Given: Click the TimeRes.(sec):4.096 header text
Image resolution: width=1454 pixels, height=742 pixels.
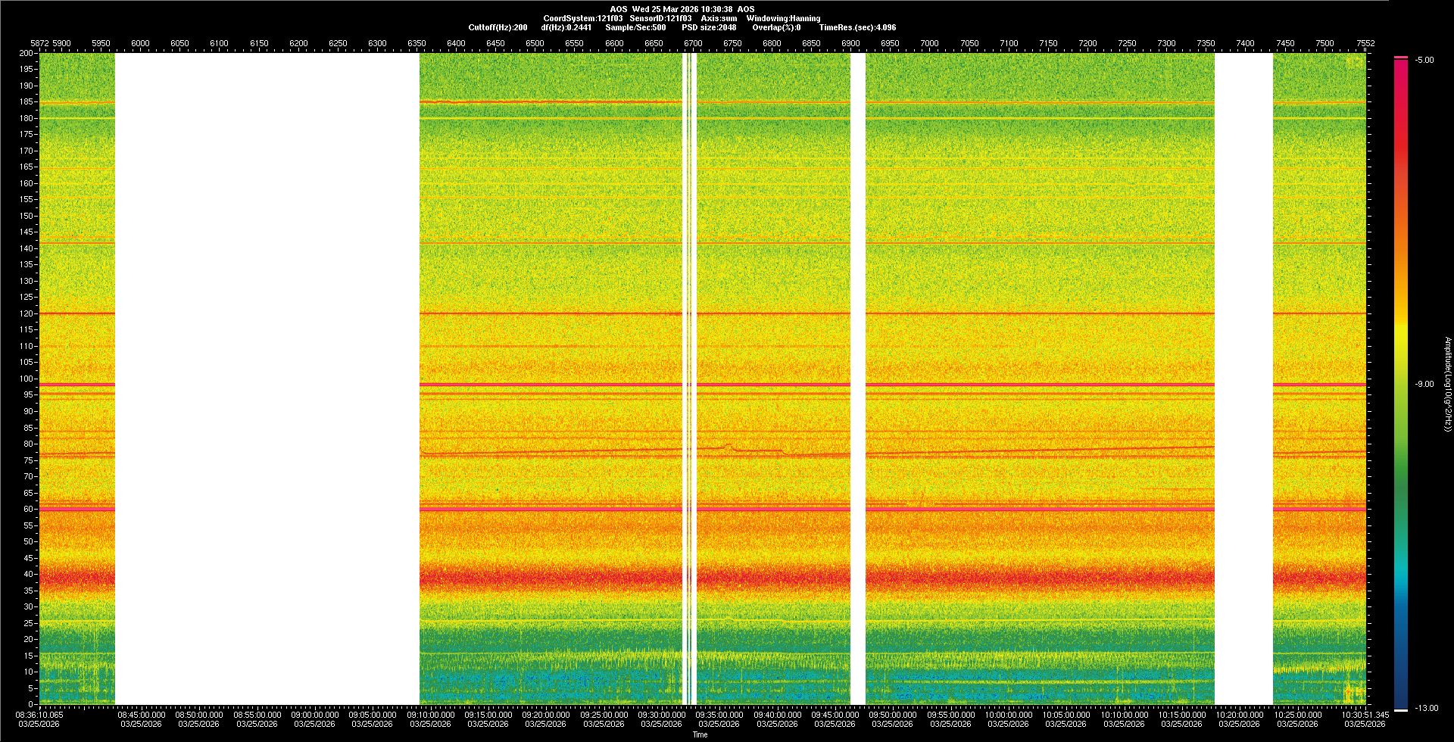Looking at the screenshot, I should point(857,27).
